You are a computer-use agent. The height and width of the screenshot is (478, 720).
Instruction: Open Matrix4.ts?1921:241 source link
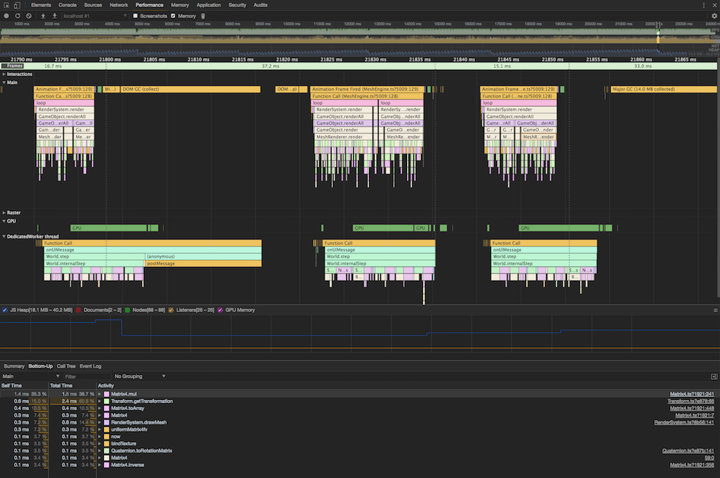(692, 394)
